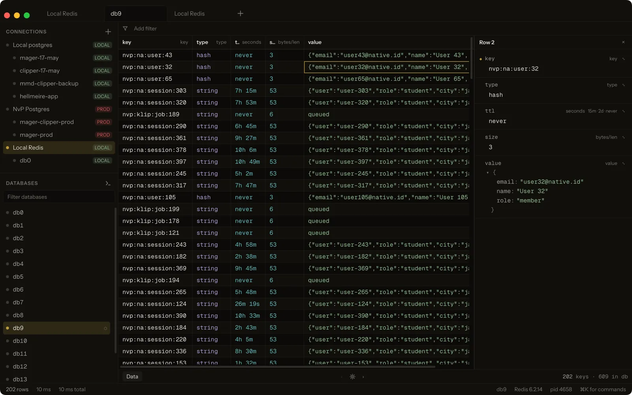Open hellmeire-app connection
This screenshot has height=395, width=632.
[x=58, y=96]
